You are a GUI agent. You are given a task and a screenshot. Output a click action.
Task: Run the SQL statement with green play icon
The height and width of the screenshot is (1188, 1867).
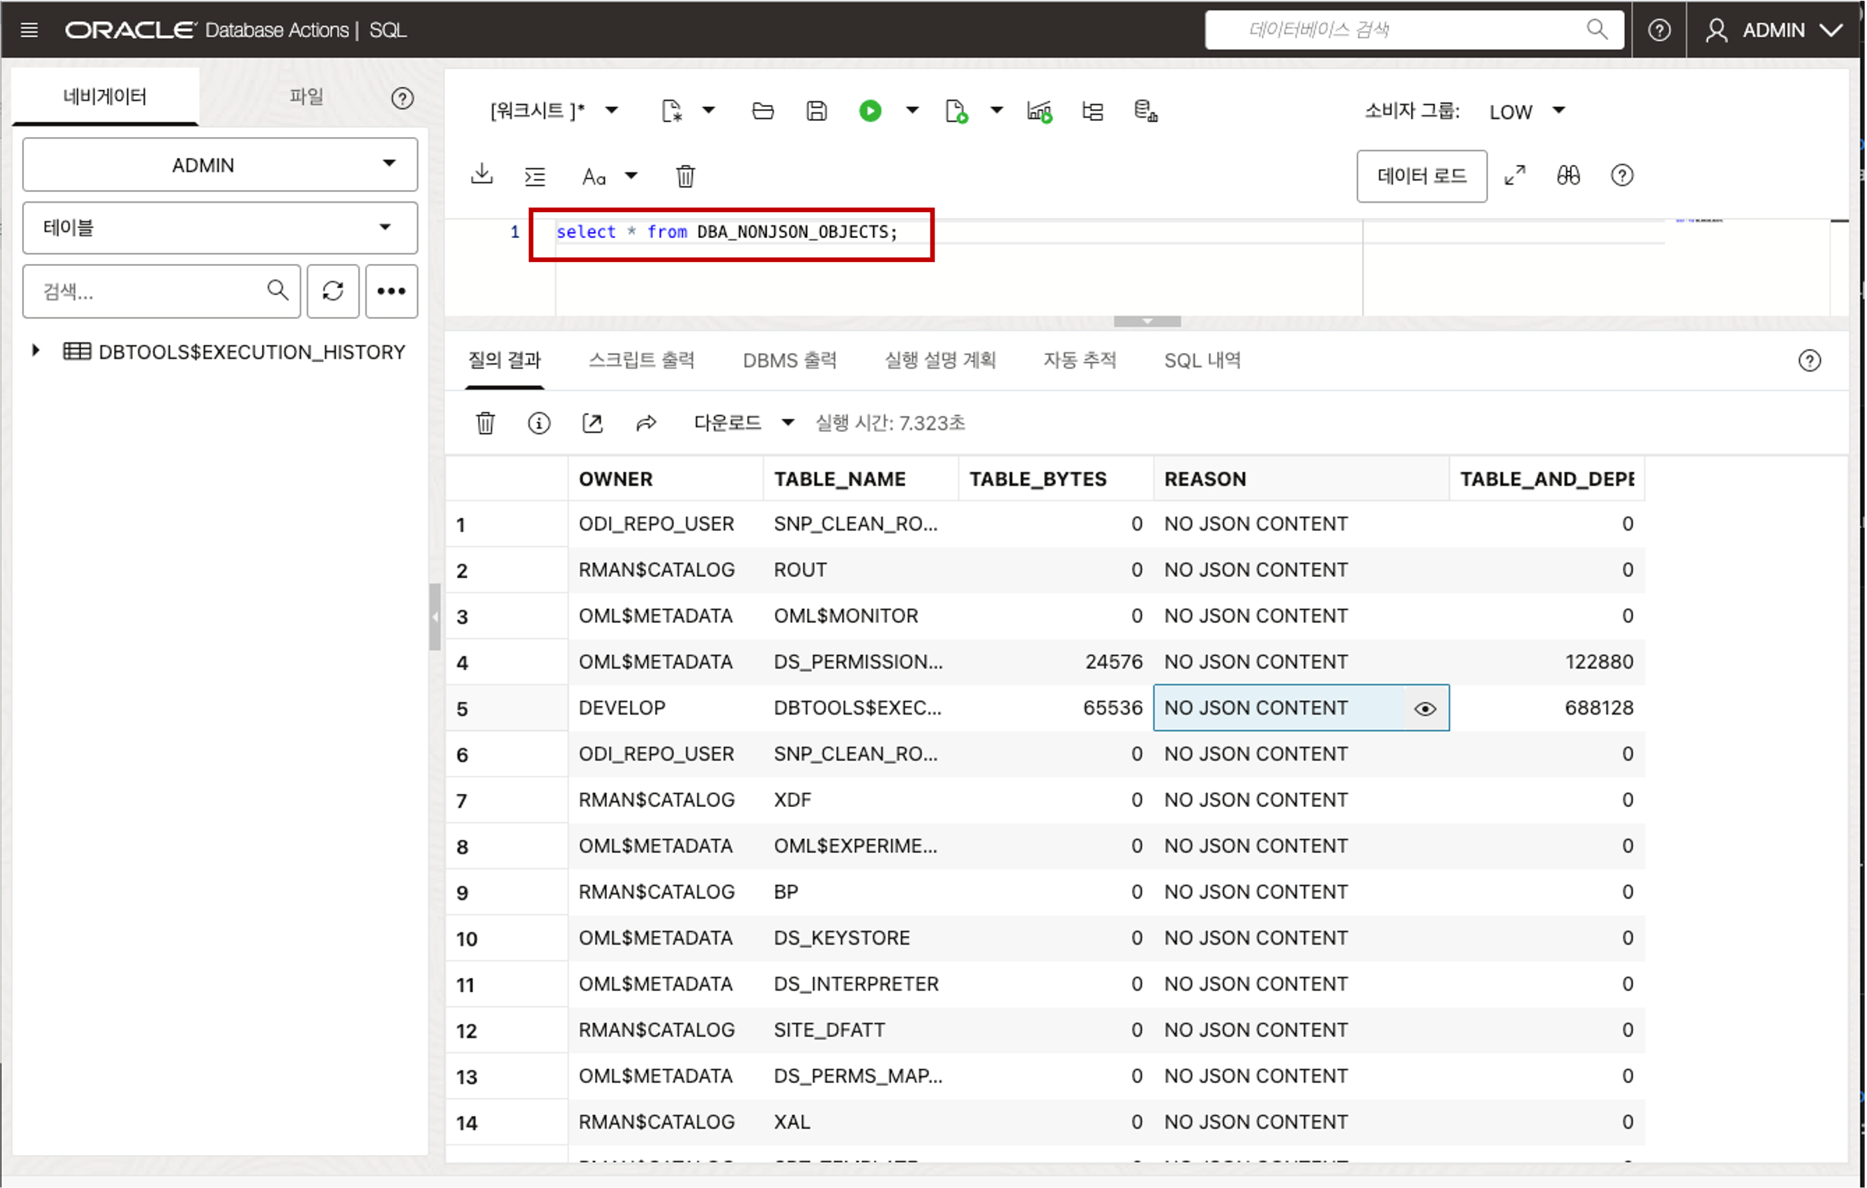(x=870, y=111)
